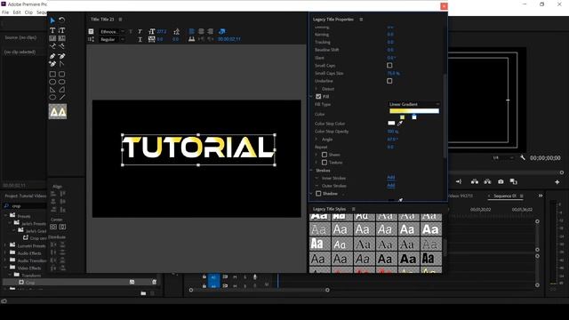The image size is (569, 320).
Task: Select the Add Anchor Point tool
Action: click(x=52, y=64)
